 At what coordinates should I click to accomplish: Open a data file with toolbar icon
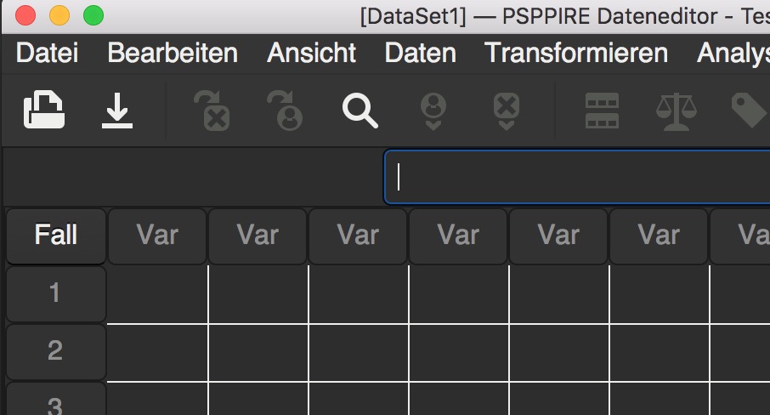pos(44,110)
